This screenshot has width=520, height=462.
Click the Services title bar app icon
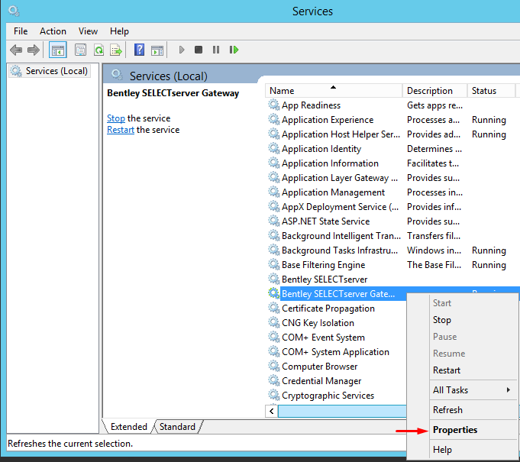14,11
